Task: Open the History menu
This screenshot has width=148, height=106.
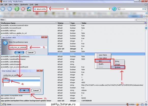Action: click(x=16, y=4)
